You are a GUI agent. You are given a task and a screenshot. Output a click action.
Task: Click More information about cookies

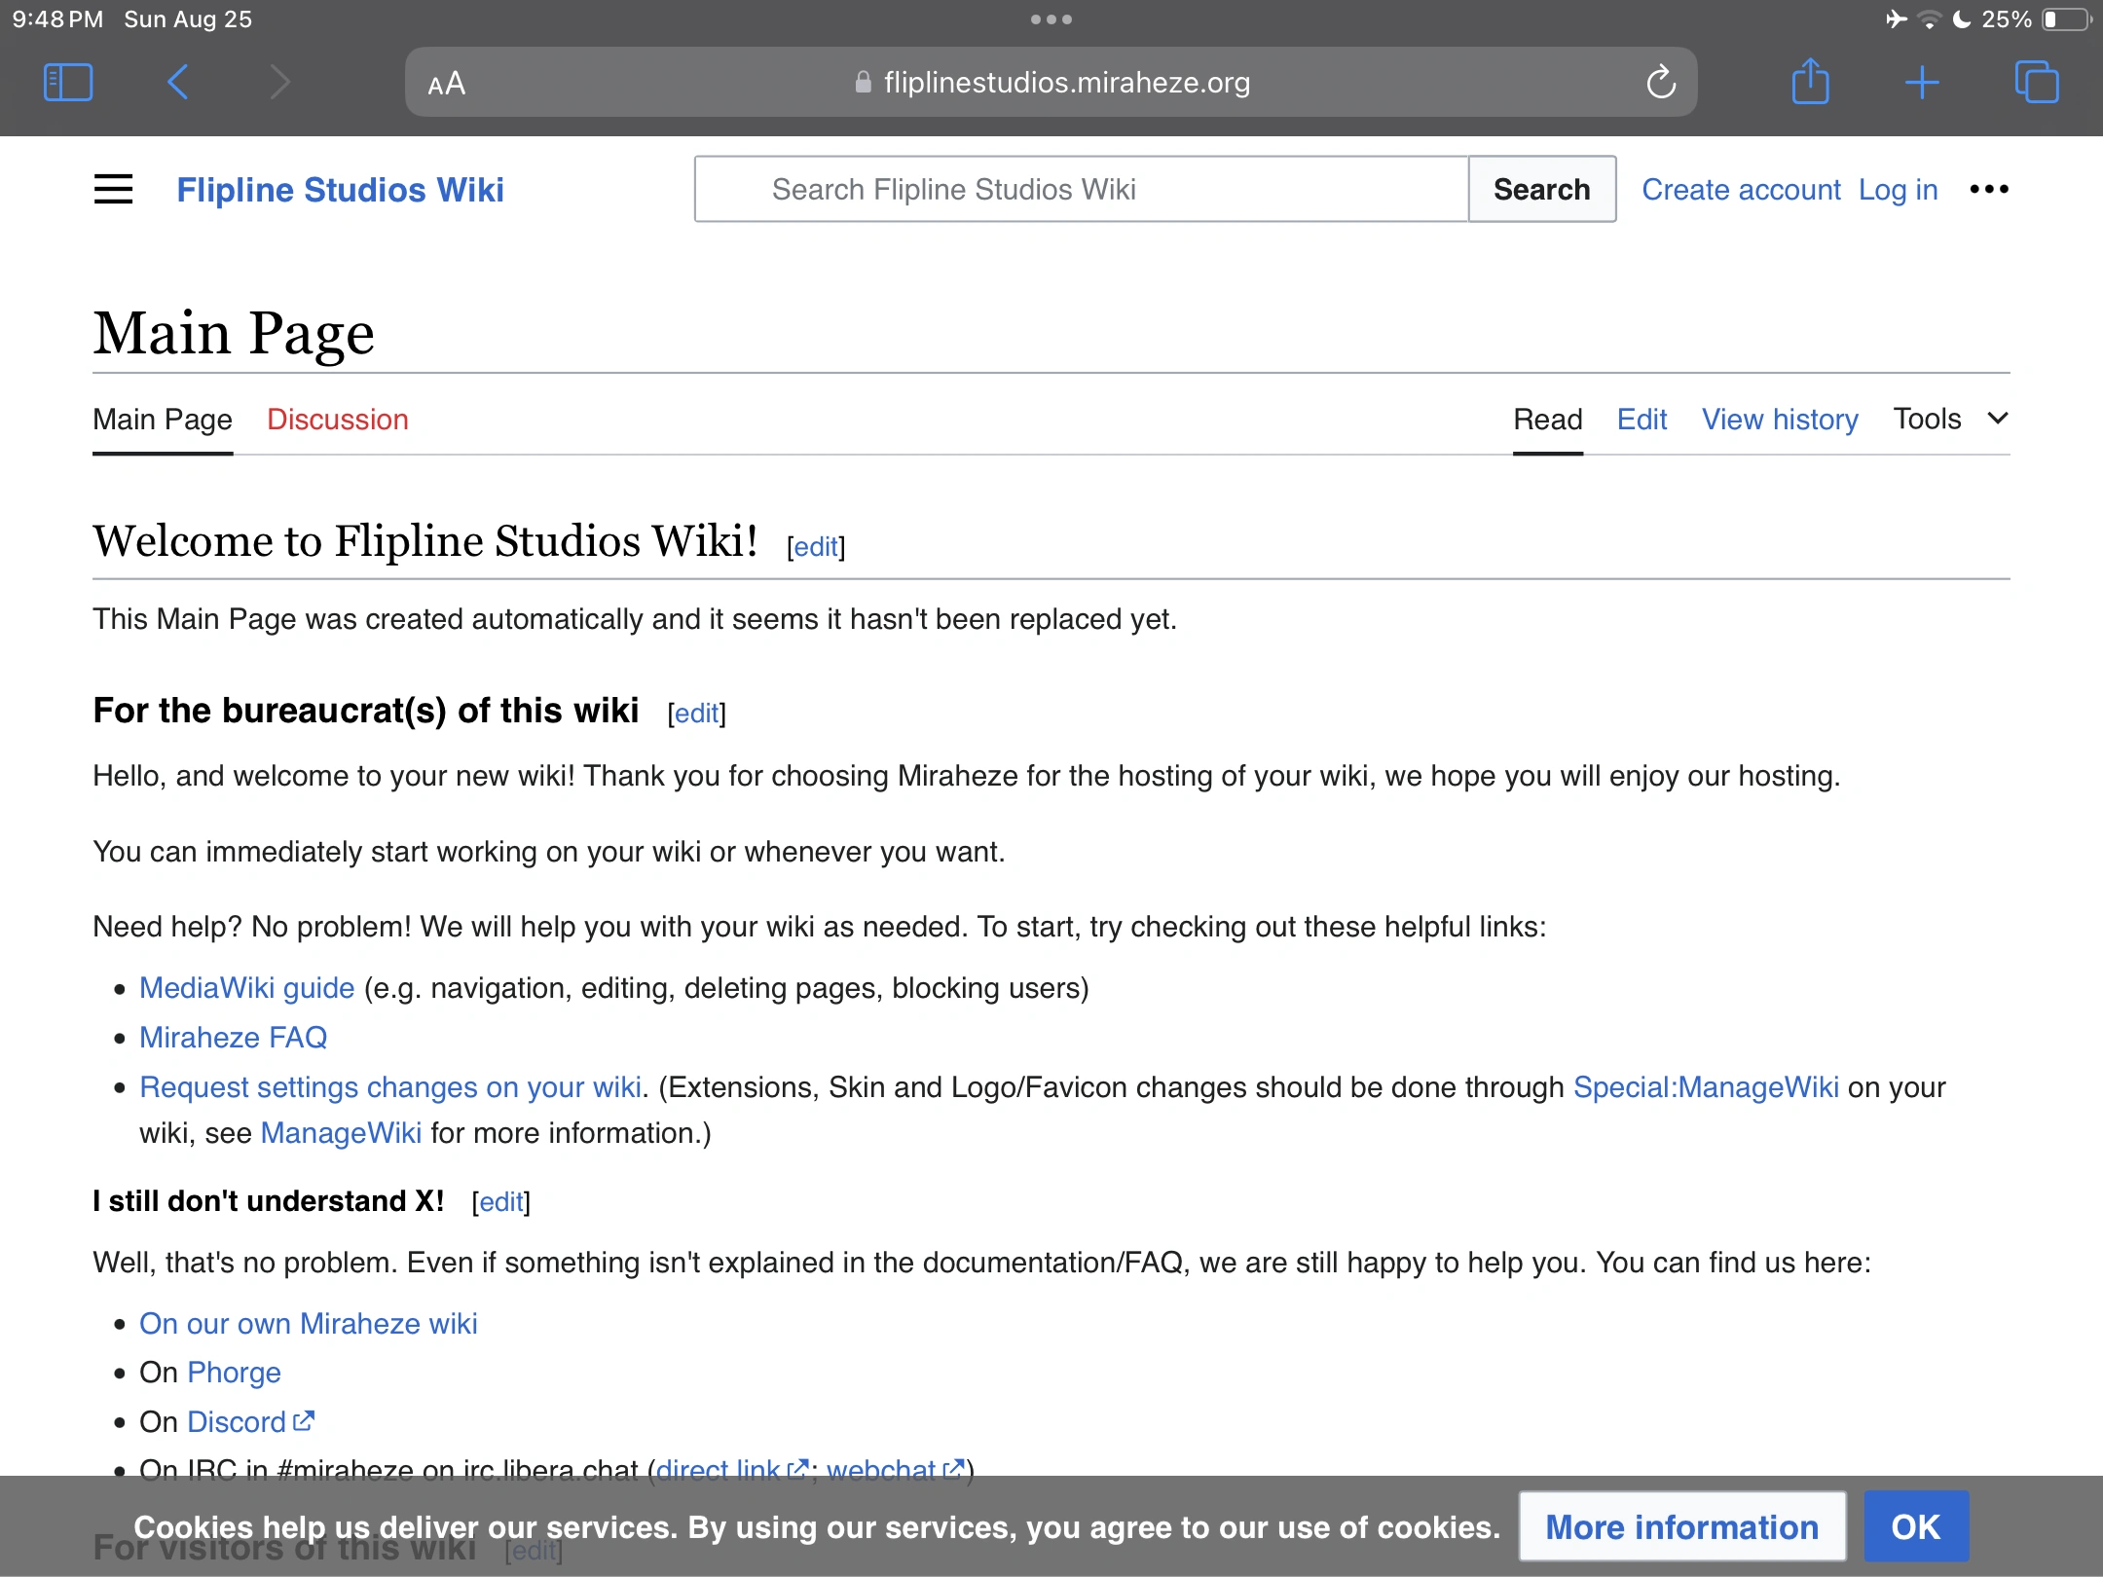[x=1681, y=1526]
